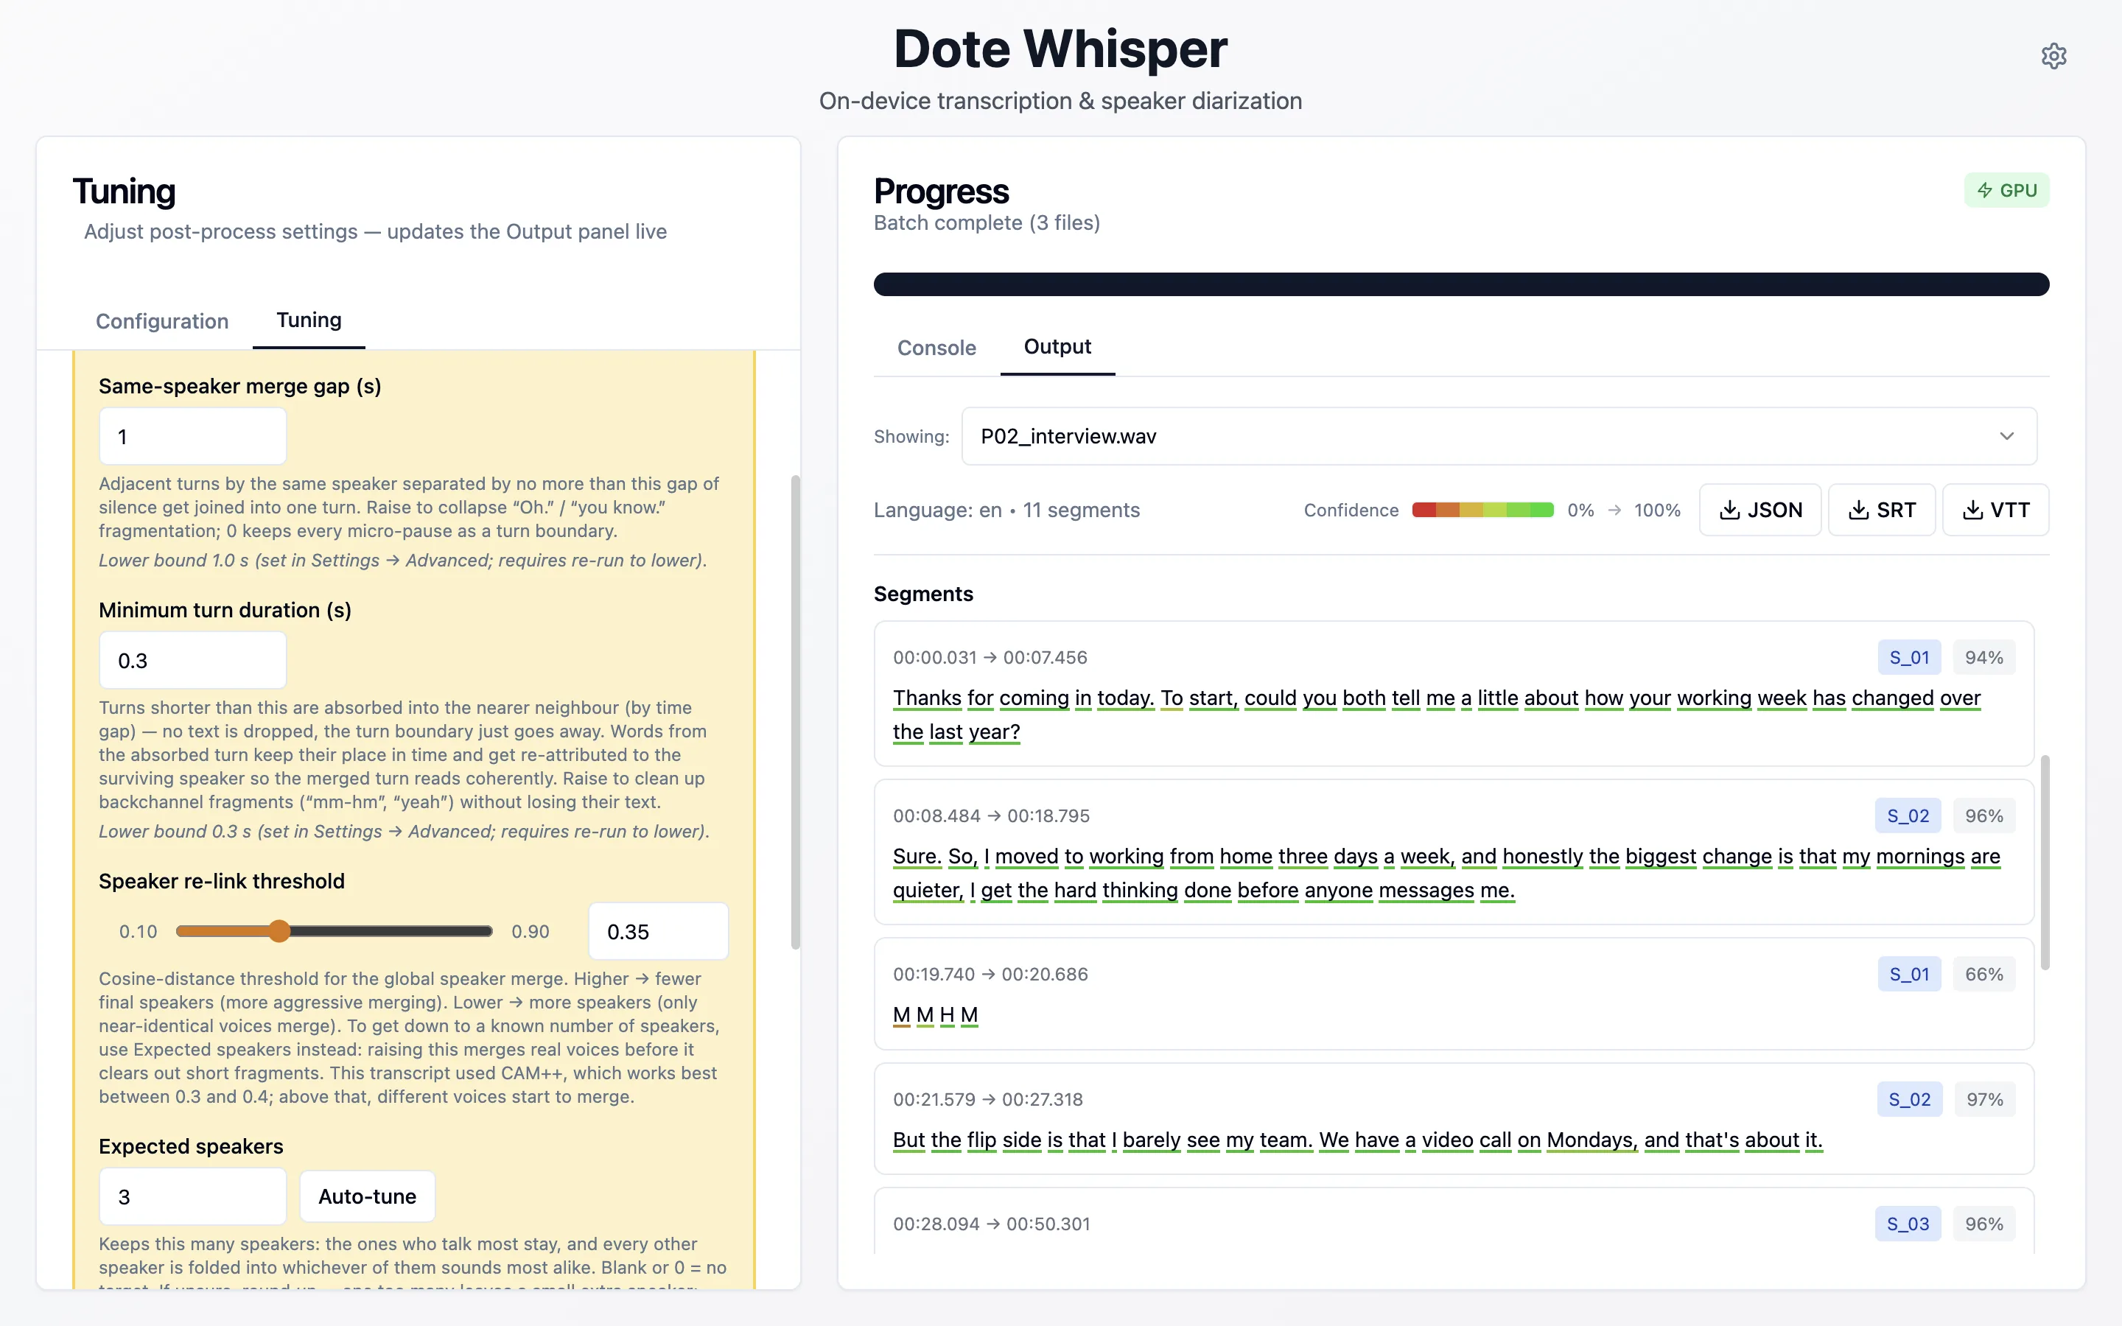The height and width of the screenshot is (1326, 2122).
Task: Click timestamp 00:28.094 → 00:50.301
Action: [991, 1224]
